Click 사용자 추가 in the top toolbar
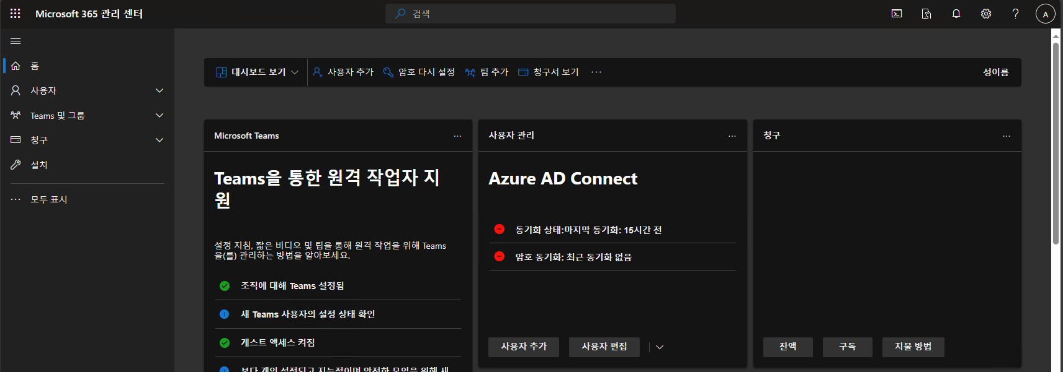1063x372 pixels. (x=343, y=72)
